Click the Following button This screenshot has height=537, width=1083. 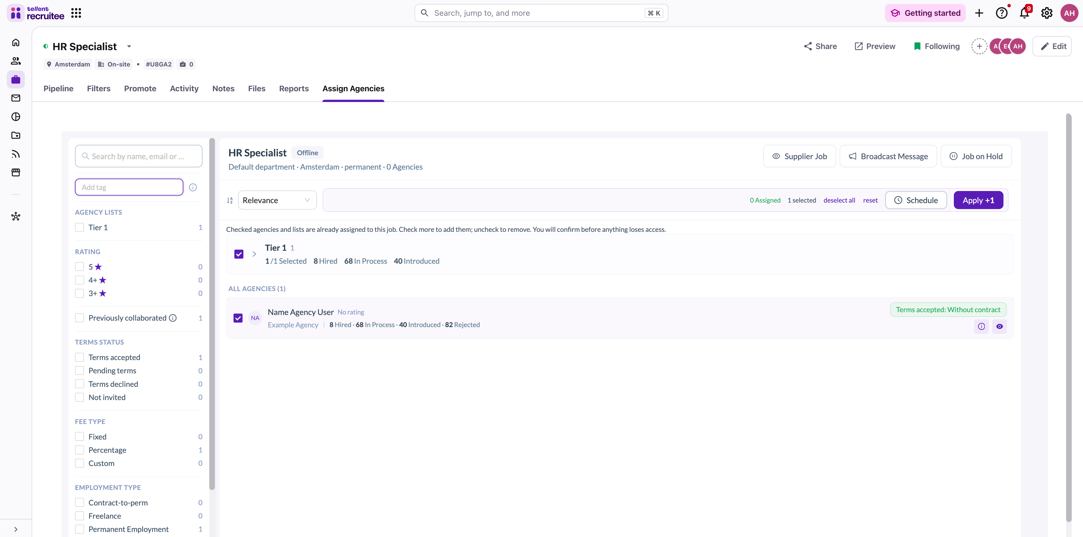(x=937, y=46)
